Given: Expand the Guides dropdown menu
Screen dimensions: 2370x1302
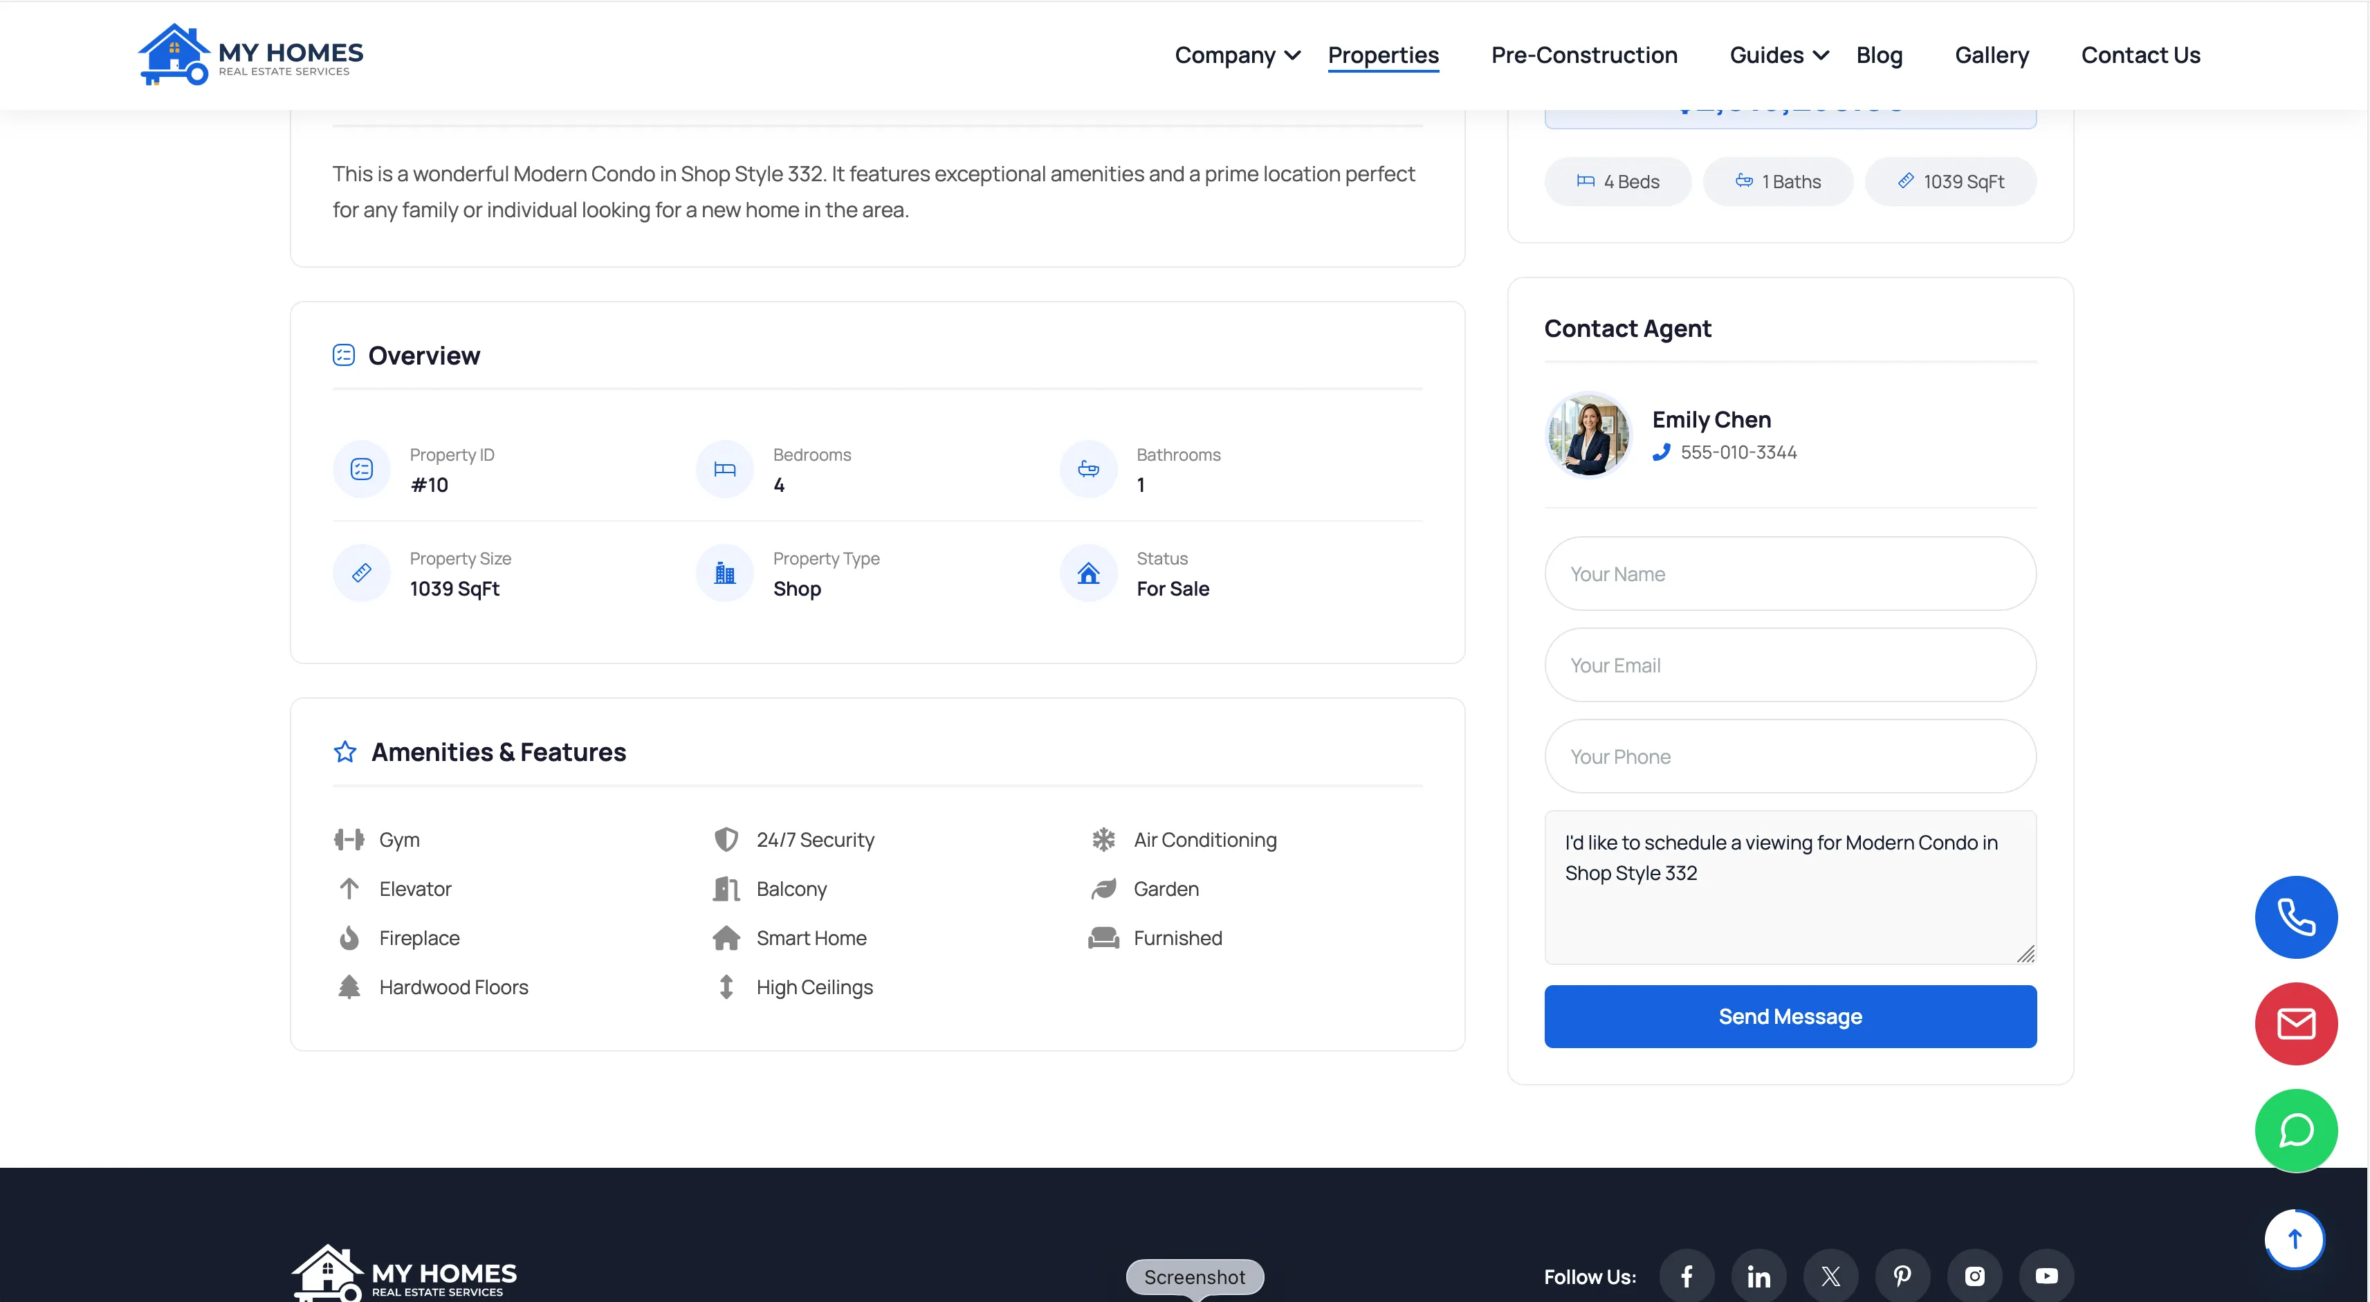Looking at the screenshot, I should (1779, 55).
